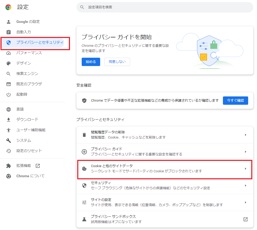257x230 pixels.
Task: Click the shield icon for プライバシーとセキュリティ
Action: tap(9, 43)
